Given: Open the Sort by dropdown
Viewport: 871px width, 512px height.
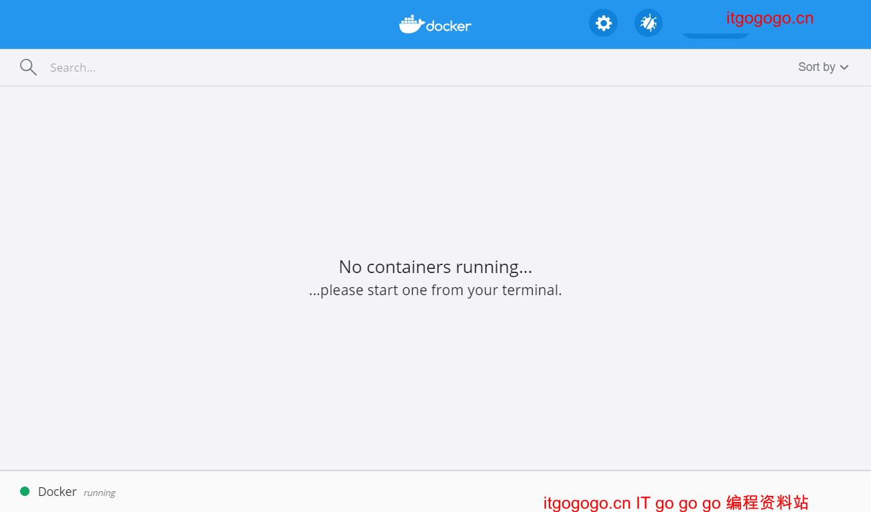Looking at the screenshot, I should click(823, 67).
